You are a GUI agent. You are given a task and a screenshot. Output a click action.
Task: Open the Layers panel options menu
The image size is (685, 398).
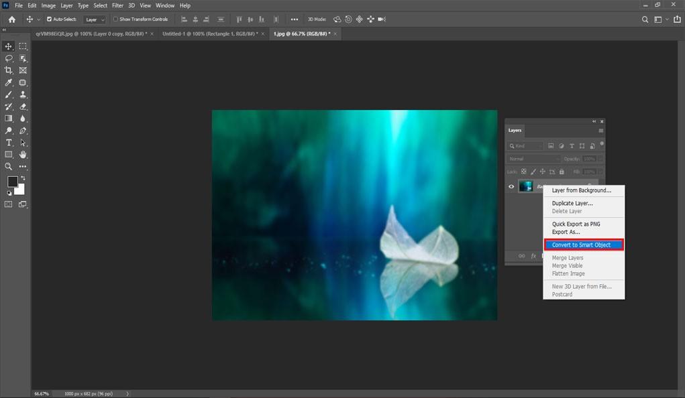point(601,131)
